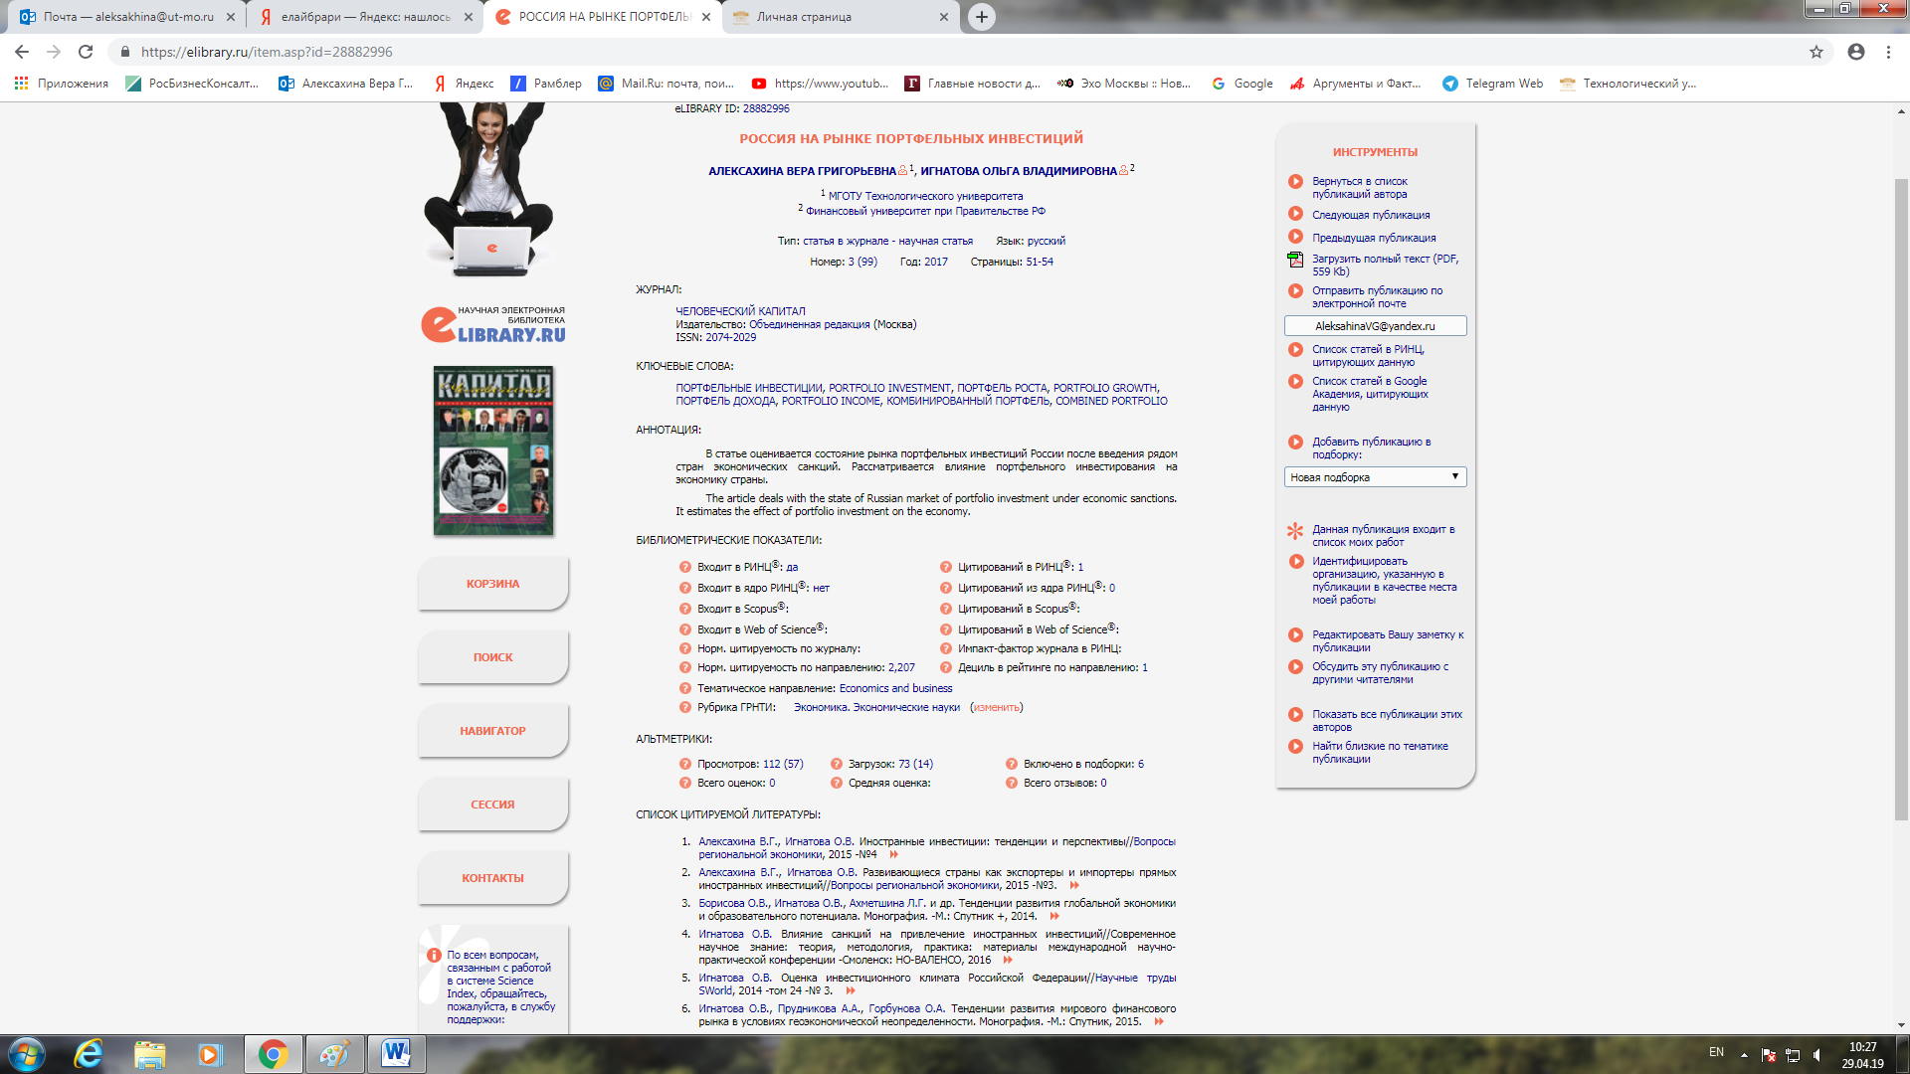Click the КОНТАКТЫ button

(492, 878)
